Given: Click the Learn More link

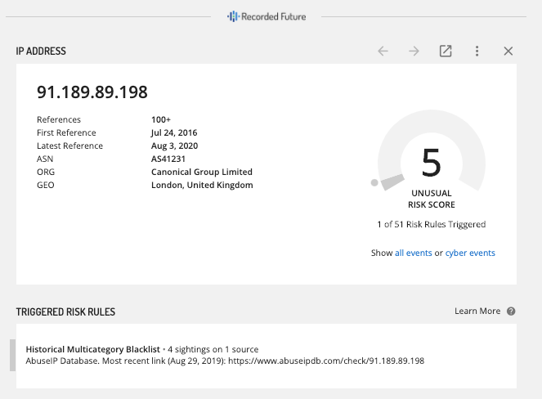Looking at the screenshot, I should (x=477, y=312).
